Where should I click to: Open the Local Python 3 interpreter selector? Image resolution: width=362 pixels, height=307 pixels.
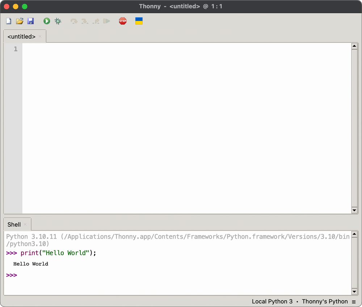272,301
